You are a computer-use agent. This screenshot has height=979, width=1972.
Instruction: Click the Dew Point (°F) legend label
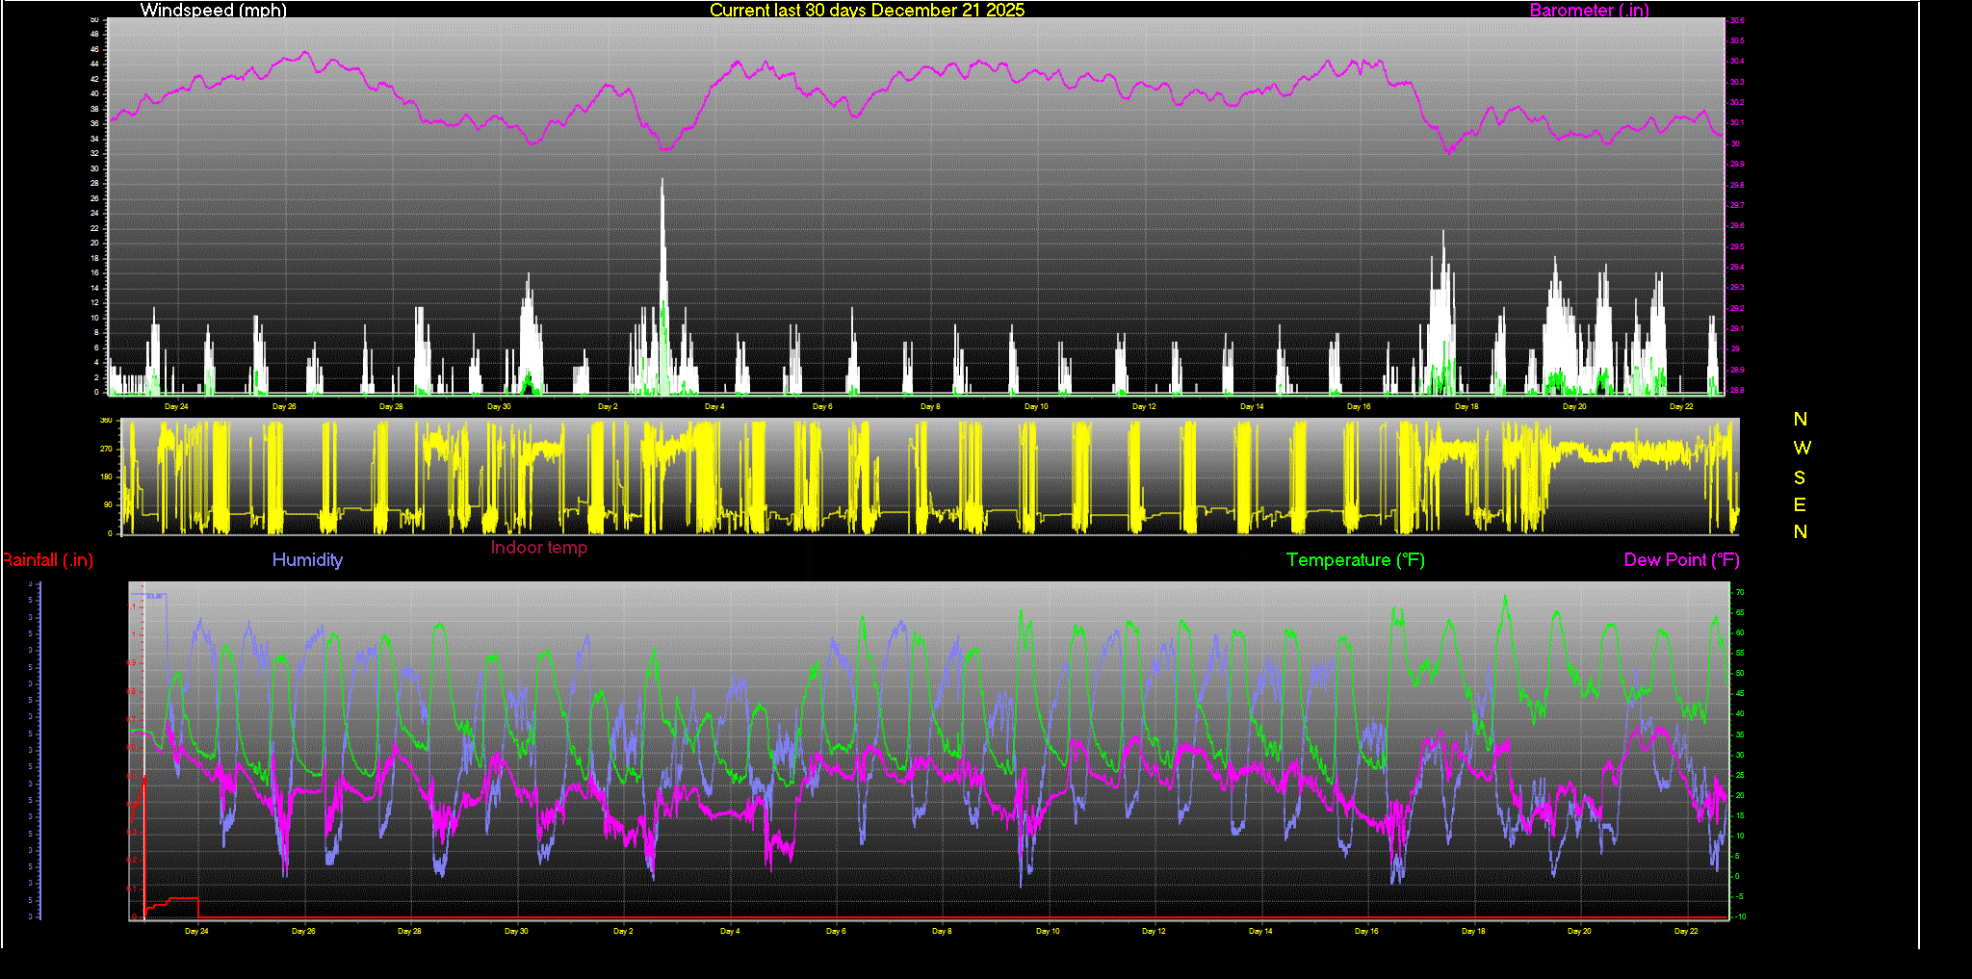click(1681, 560)
